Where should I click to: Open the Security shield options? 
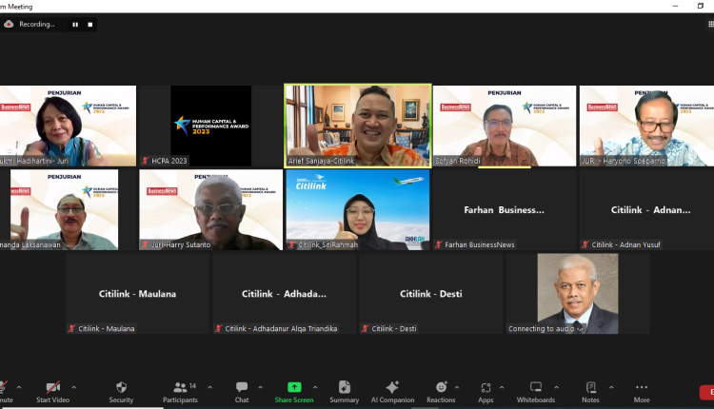(121, 391)
